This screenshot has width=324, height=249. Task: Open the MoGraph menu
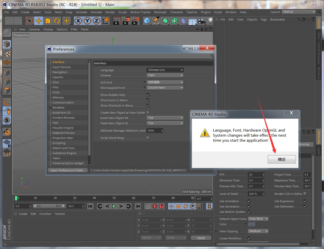[160, 12]
